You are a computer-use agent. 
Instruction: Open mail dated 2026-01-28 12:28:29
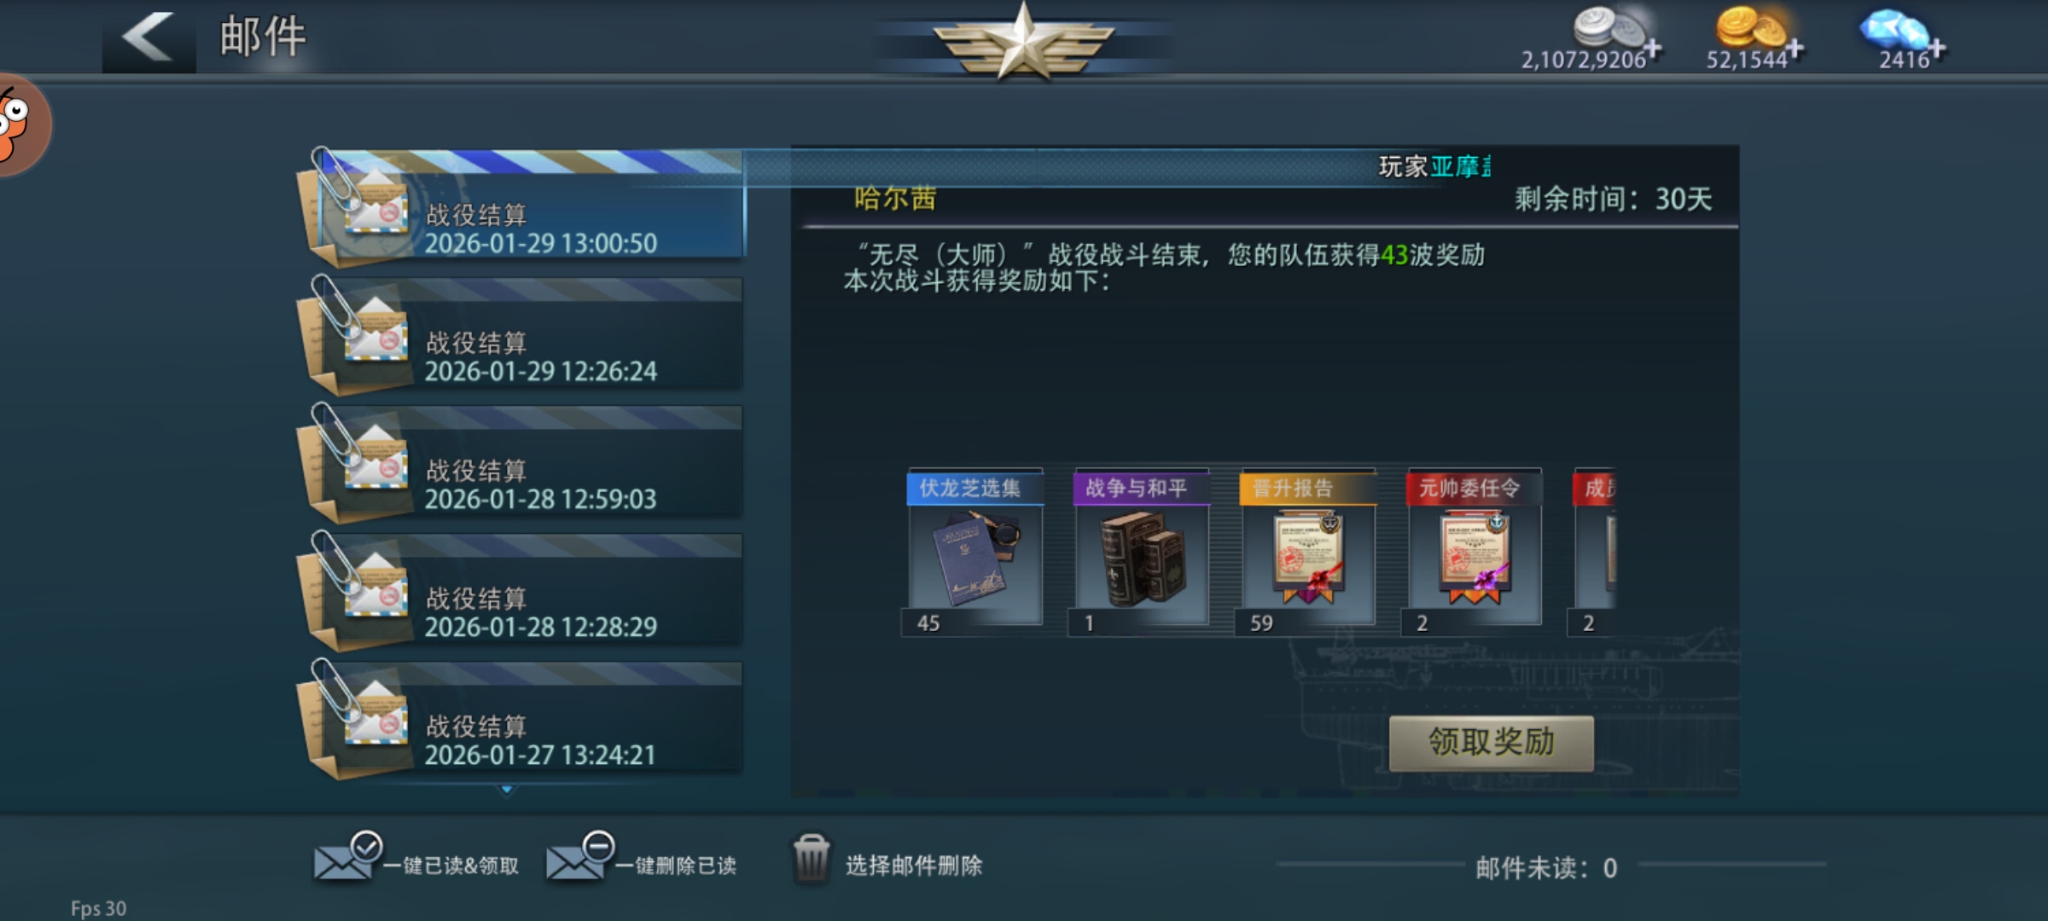click(x=521, y=591)
